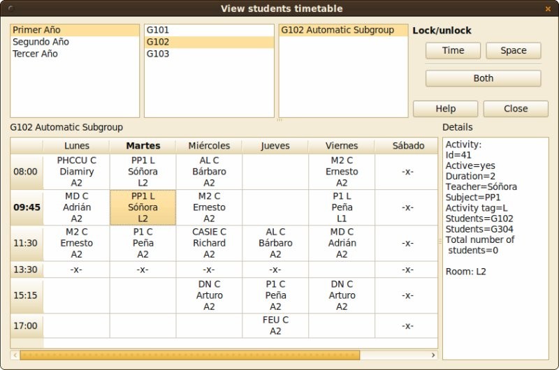
Task: Click the Teacher=Sóñora line in Details
Action: coord(481,186)
